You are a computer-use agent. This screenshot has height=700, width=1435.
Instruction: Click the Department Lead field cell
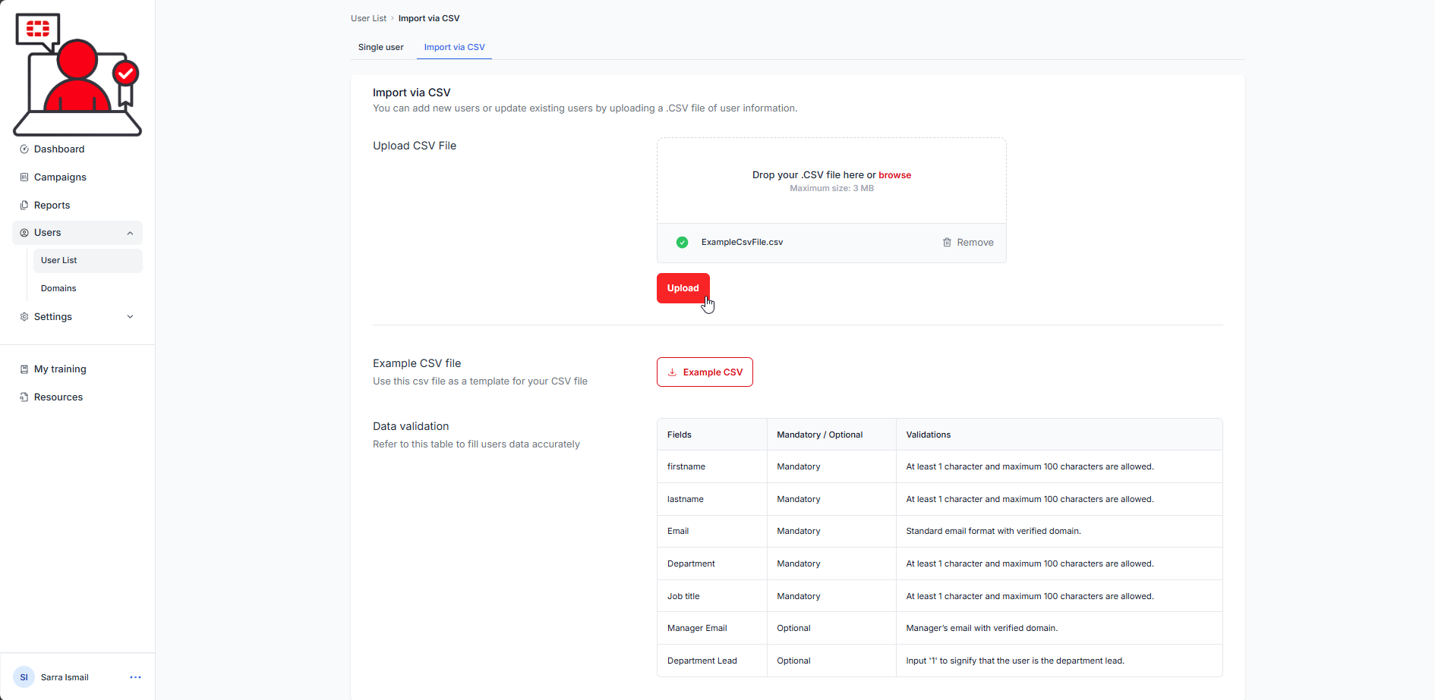point(711,661)
